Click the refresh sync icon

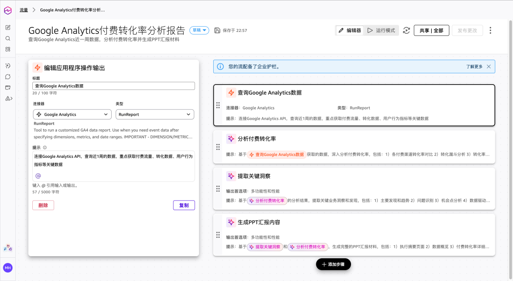(x=406, y=30)
